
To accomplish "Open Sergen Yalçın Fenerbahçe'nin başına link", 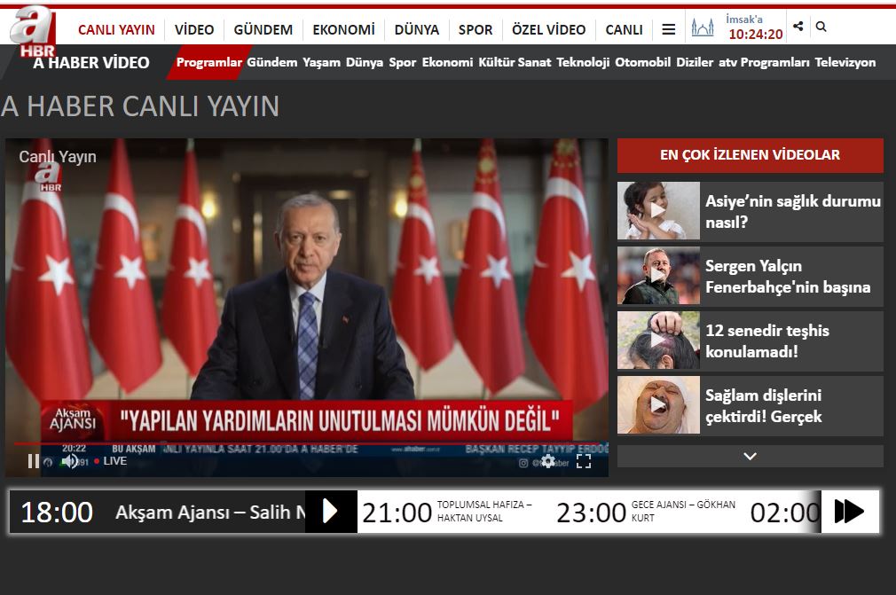I will (x=788, y=277).
